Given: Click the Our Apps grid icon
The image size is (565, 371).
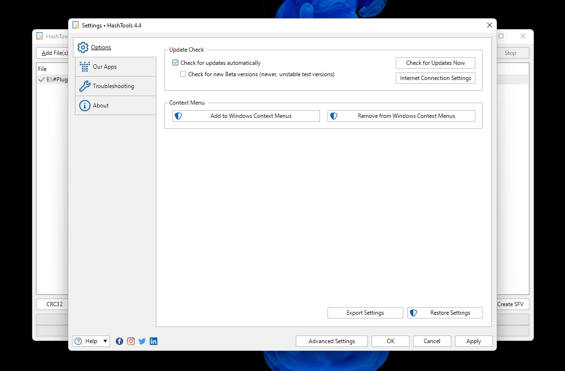Looking at the screenshot, I should (x=85, y=67).
